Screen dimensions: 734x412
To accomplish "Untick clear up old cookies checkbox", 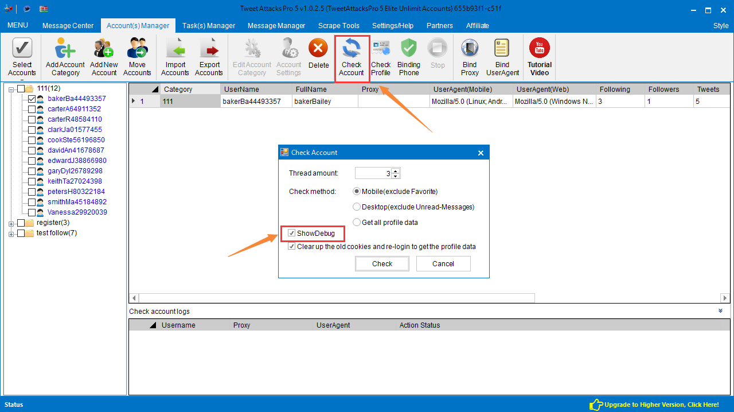I will coord(292,247).
